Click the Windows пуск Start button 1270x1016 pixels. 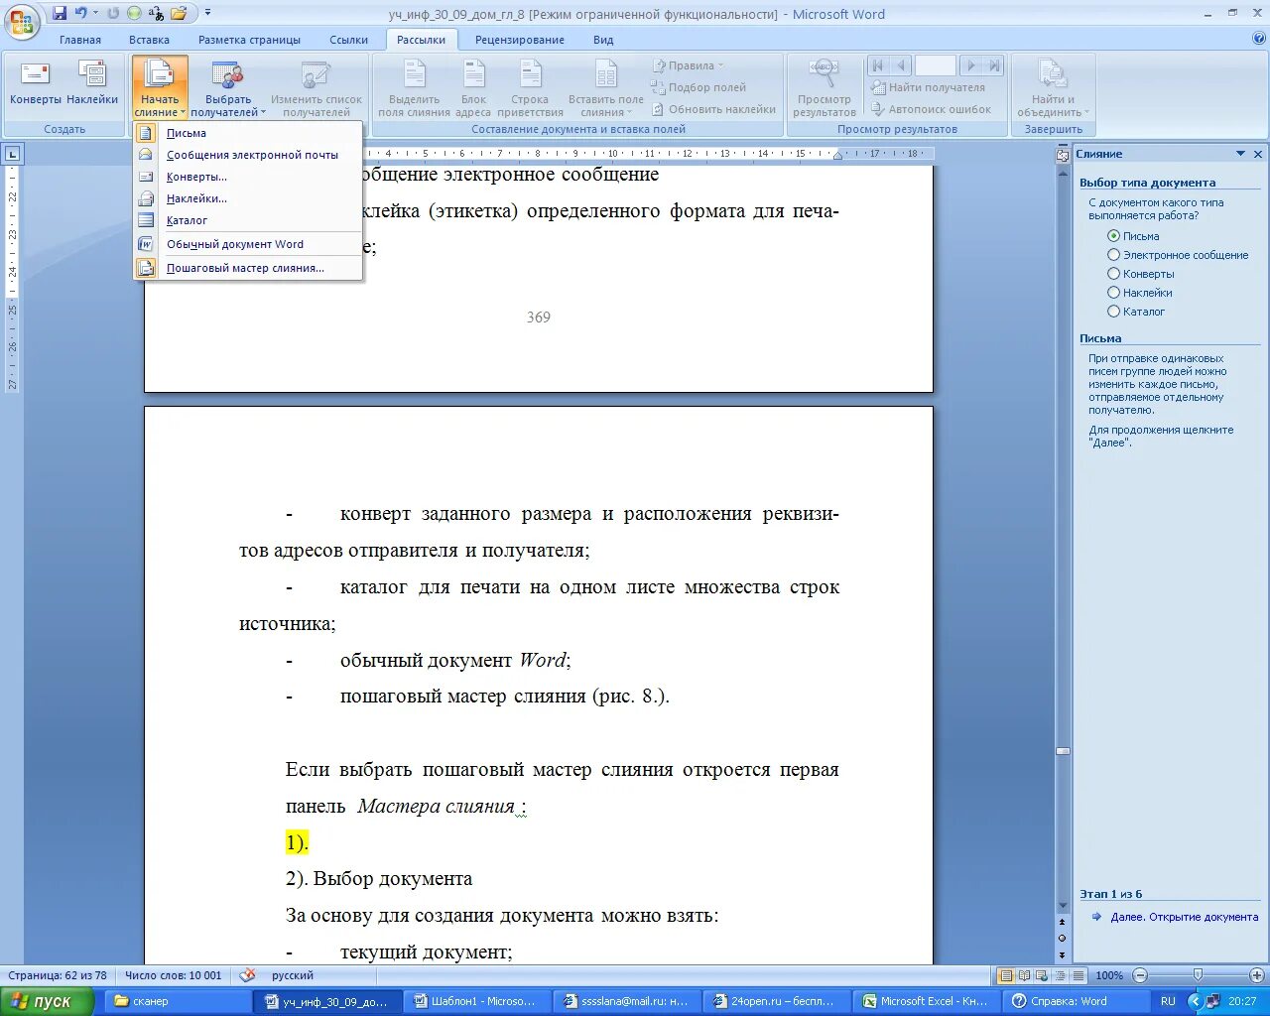point(47,1001)
